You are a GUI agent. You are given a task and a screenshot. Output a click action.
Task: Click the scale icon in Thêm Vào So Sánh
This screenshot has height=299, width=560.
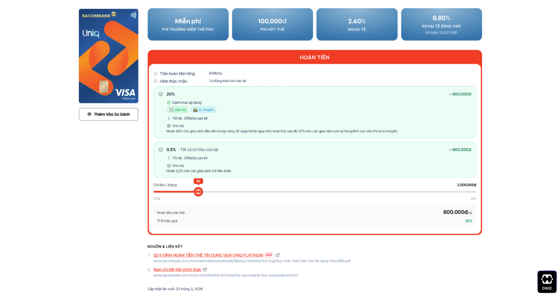(90, 114)
